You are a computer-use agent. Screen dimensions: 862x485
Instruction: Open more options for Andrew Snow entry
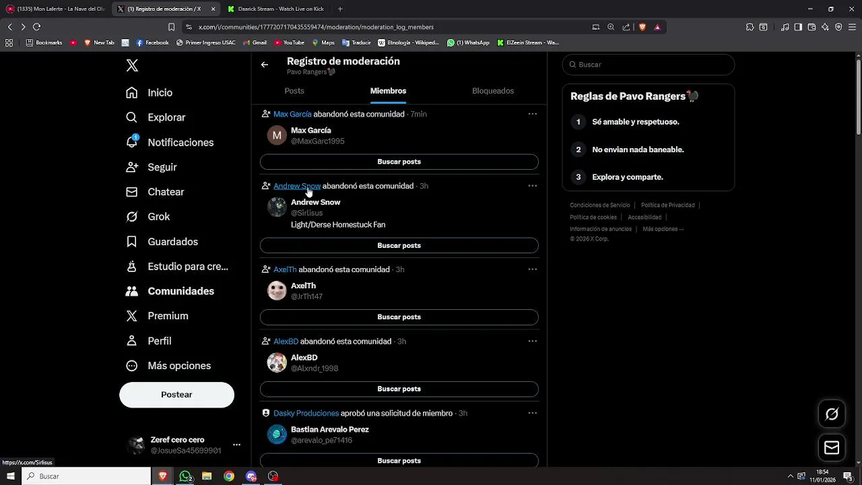click(532, 186)
